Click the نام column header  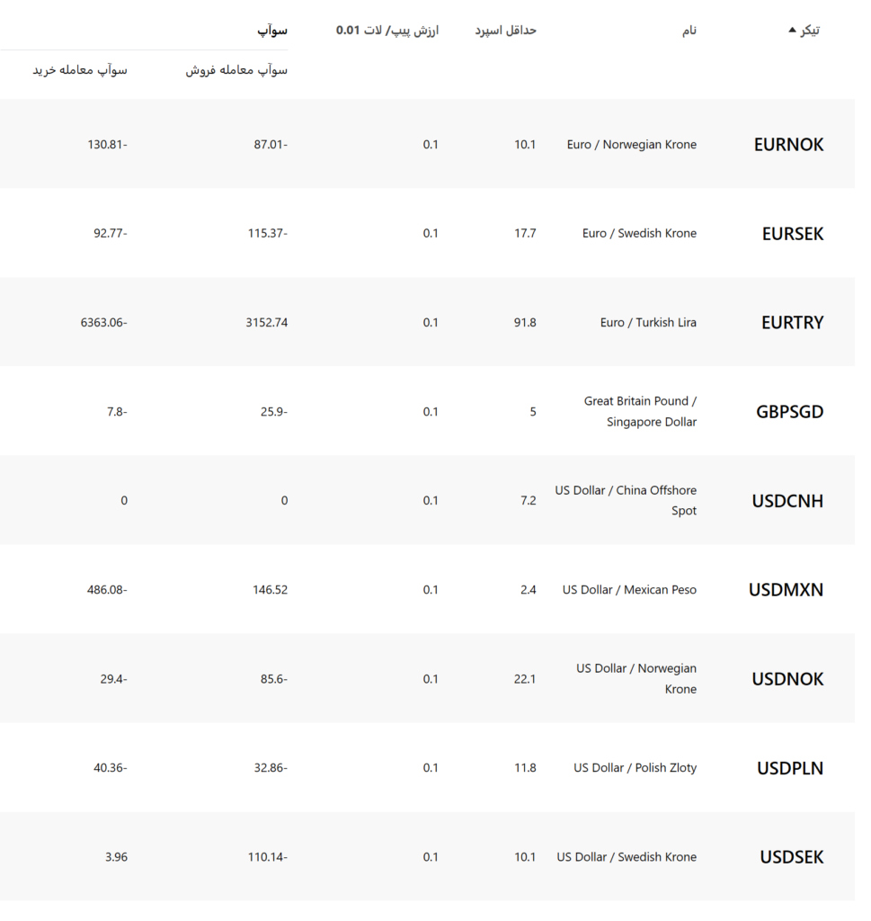[x=689, y=31]
